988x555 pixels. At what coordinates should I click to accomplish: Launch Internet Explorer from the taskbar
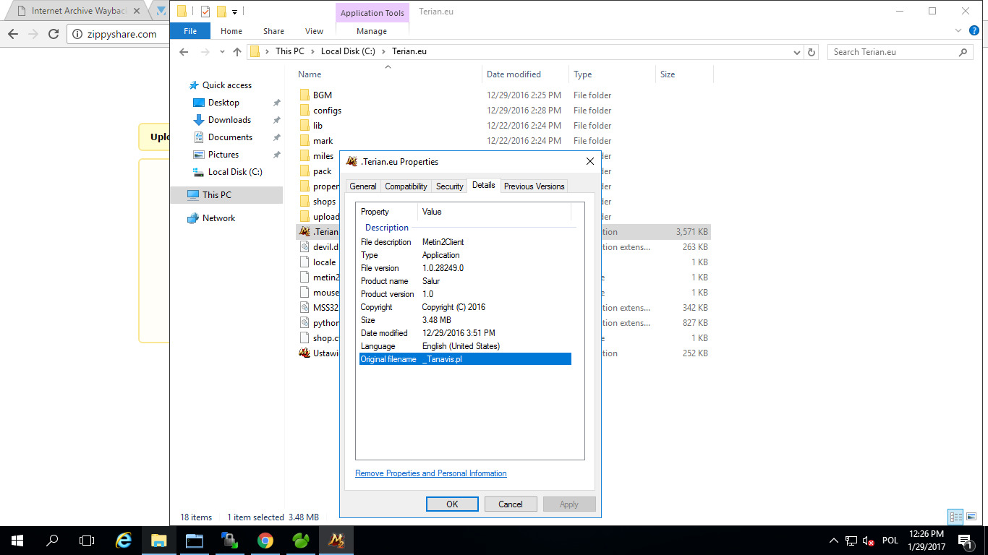124,540
